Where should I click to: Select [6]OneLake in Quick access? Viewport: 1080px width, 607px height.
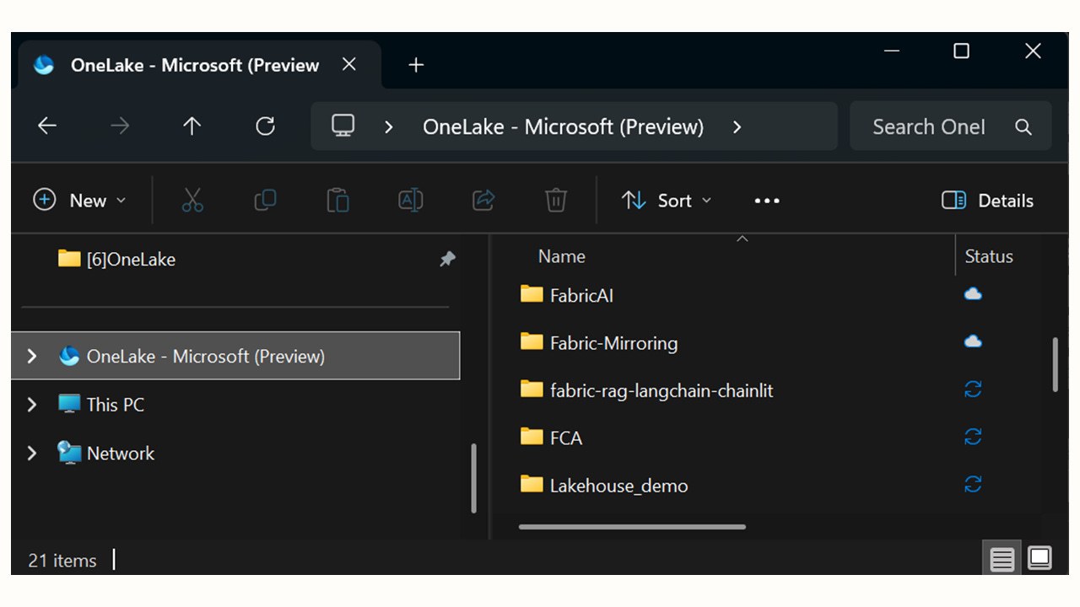tap(131, 260)
